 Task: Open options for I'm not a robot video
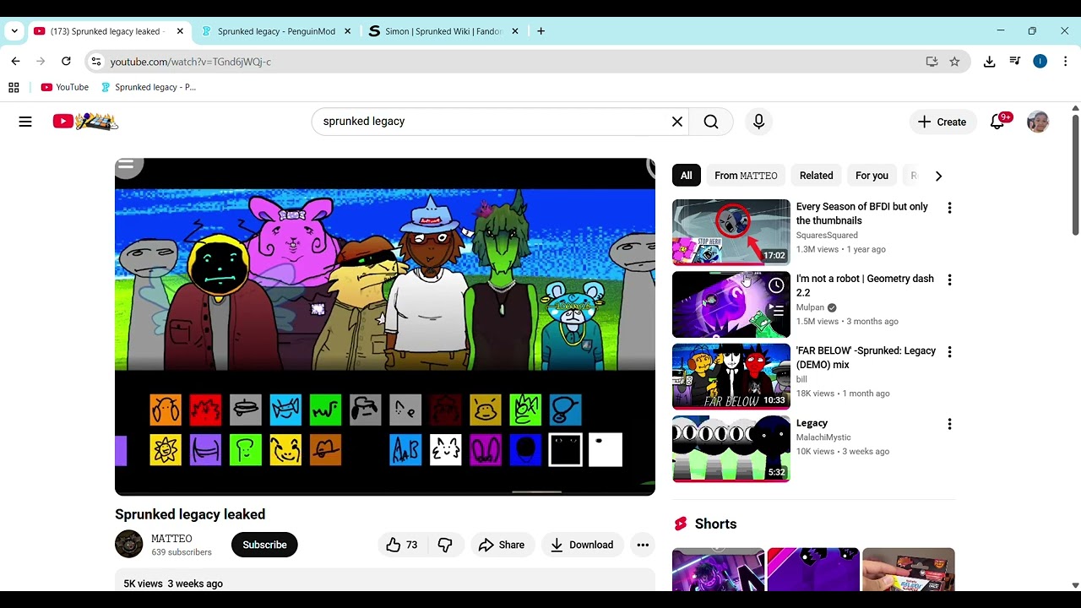coord(949,280)
